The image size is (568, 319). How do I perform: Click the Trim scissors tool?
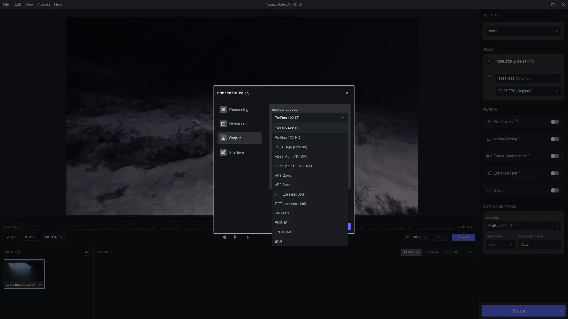tap(12, 237)
